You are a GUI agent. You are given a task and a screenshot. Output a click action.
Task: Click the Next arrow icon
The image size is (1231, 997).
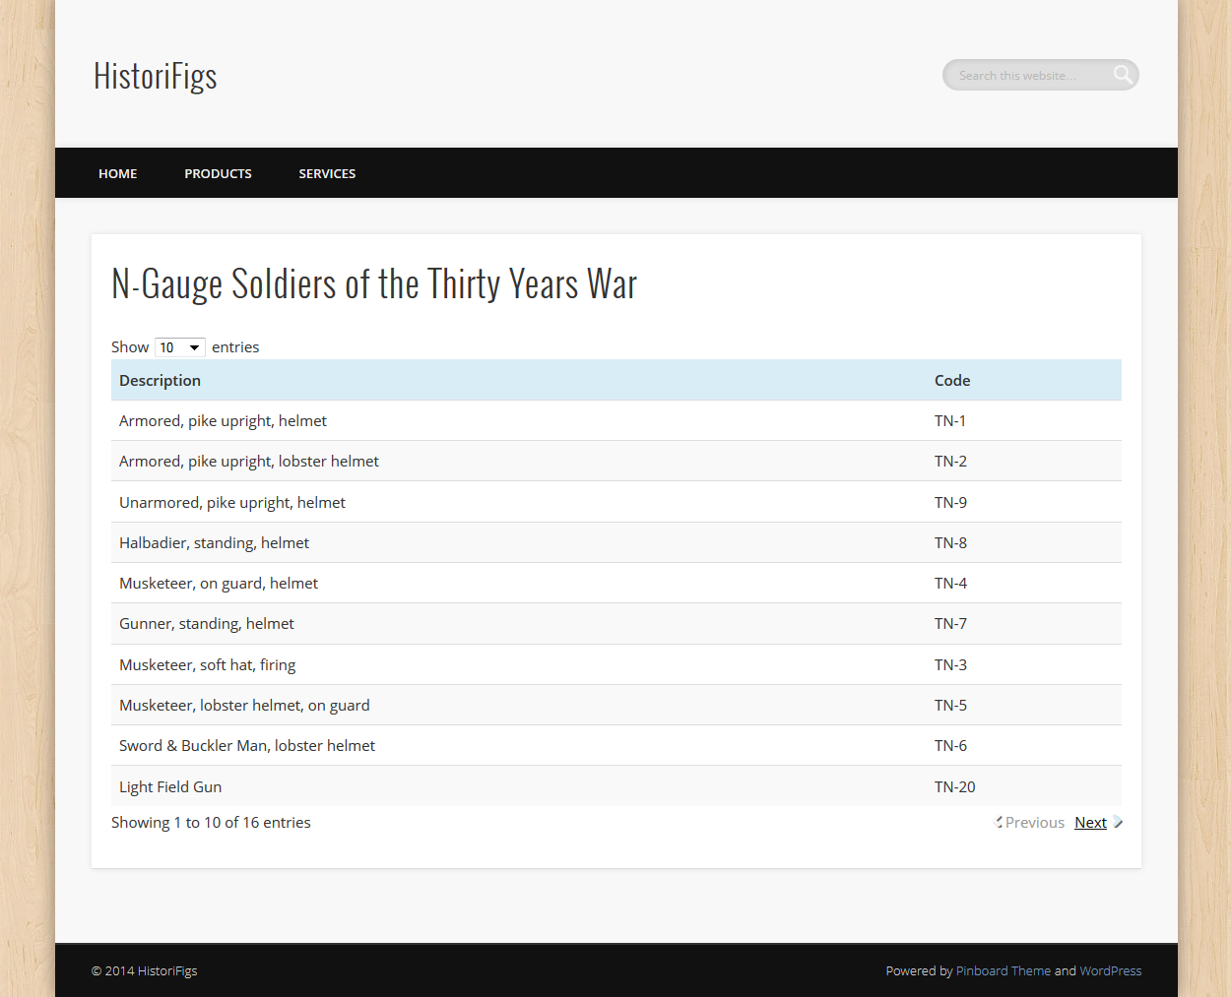click(1118, 823)
